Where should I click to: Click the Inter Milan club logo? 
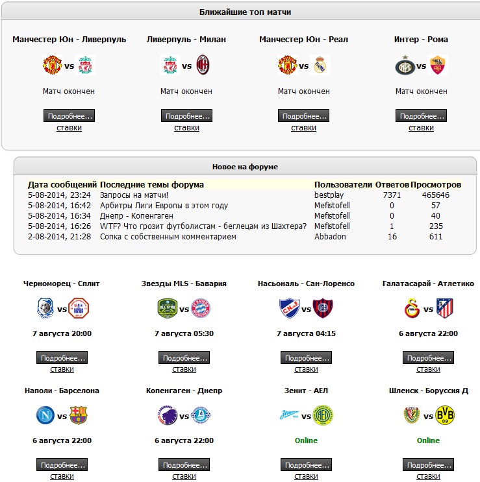(405, 66)
